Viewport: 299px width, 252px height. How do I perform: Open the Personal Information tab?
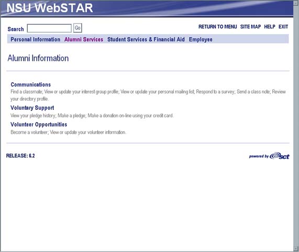click(35, 39)
